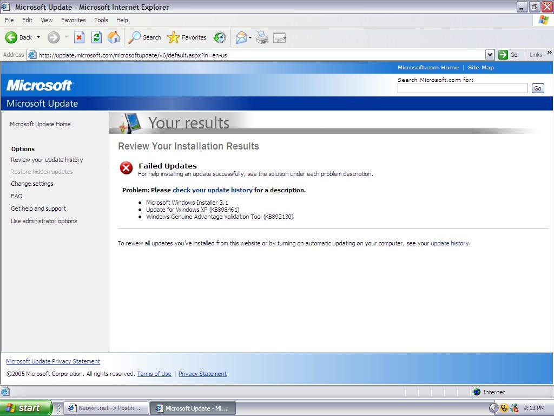Select Microsoft Windows Installer 3.1 text
Viewport: 554px width, 416px height.
pos(187,203)
